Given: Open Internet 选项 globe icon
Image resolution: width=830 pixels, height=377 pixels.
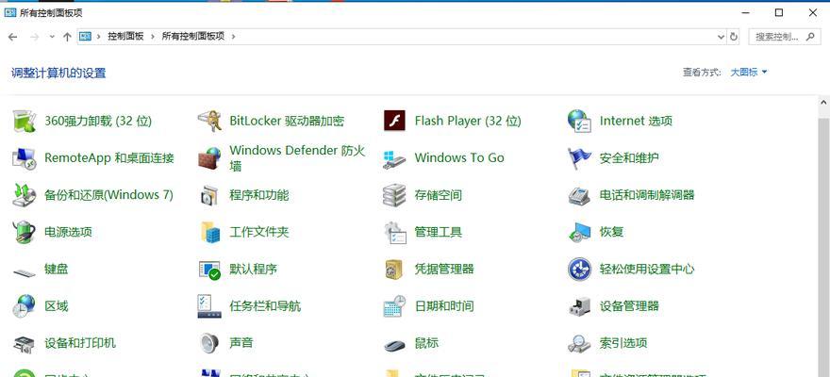Looking at the screenshot, I should 579,121.
